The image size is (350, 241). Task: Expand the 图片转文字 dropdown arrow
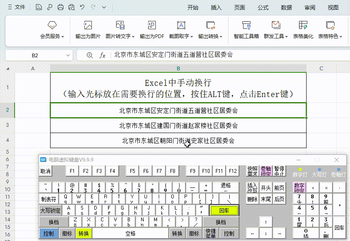[133, 36]
